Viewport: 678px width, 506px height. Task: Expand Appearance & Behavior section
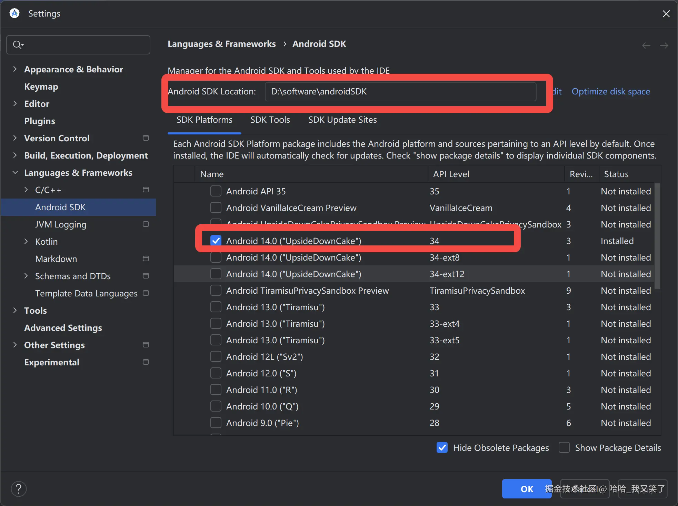click(x=15, y=69)
